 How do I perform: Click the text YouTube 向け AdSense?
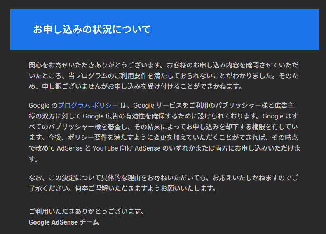[127, 148]
